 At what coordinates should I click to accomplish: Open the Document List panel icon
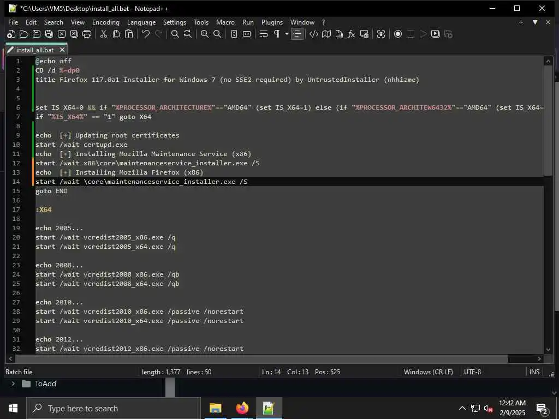pos(339,34)
